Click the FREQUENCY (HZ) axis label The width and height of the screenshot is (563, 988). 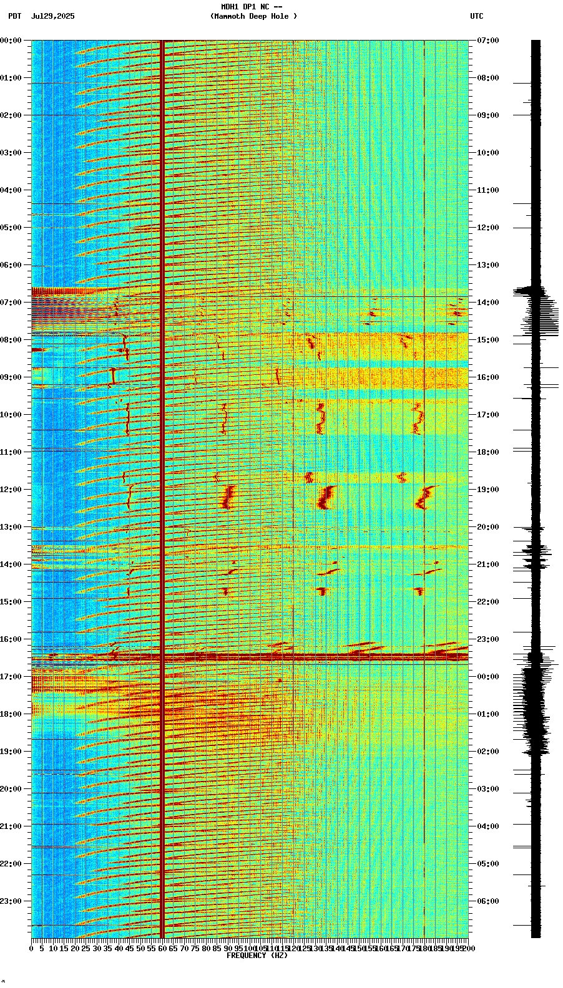click(x=257, y=956)
